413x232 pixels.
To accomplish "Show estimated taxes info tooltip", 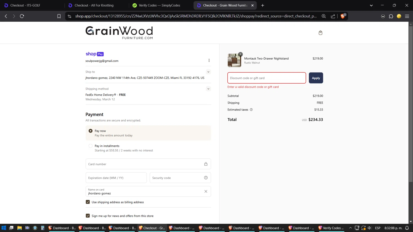I will pyautogui.click(x=251, y=109).
